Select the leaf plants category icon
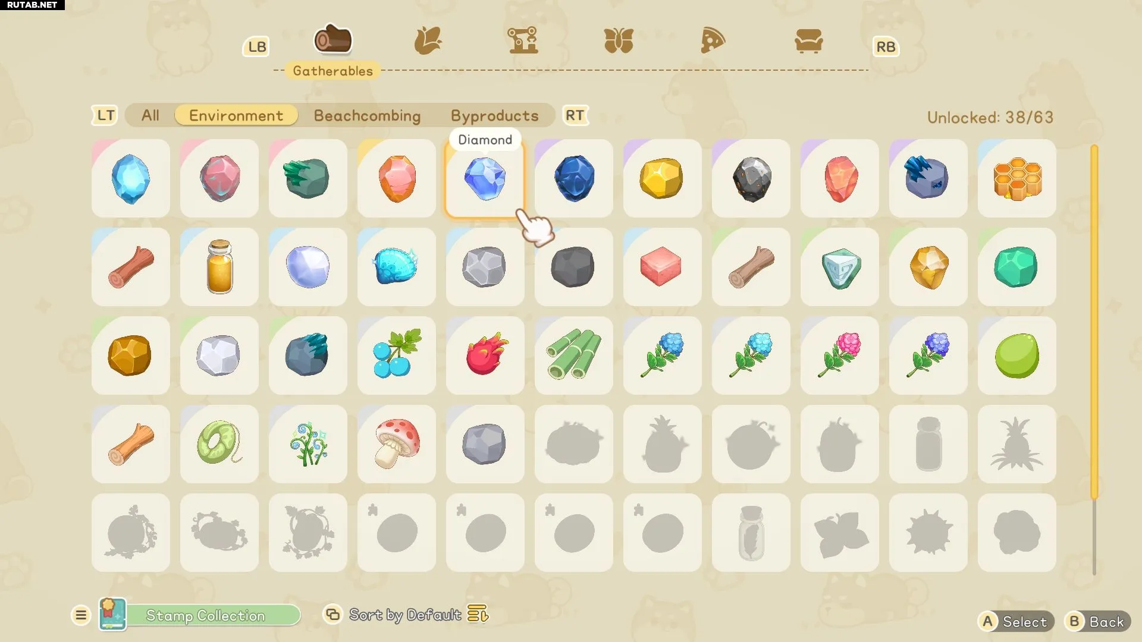The width and height of the screenshot is (1142, 642). (x=428, y=40)
